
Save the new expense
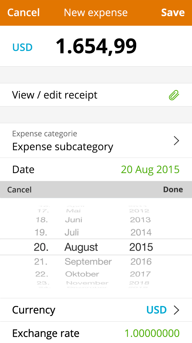pyautogui.click(x=173, y=13)
